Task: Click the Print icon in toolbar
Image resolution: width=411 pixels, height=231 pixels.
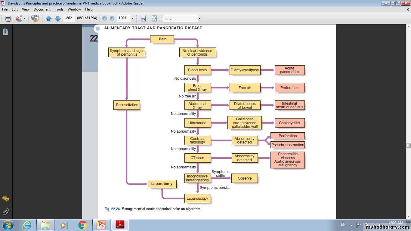Action: [x=8, y=18]
